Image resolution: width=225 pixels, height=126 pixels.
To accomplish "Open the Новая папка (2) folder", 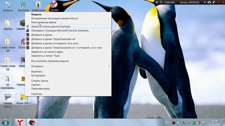I will (8, 45).
